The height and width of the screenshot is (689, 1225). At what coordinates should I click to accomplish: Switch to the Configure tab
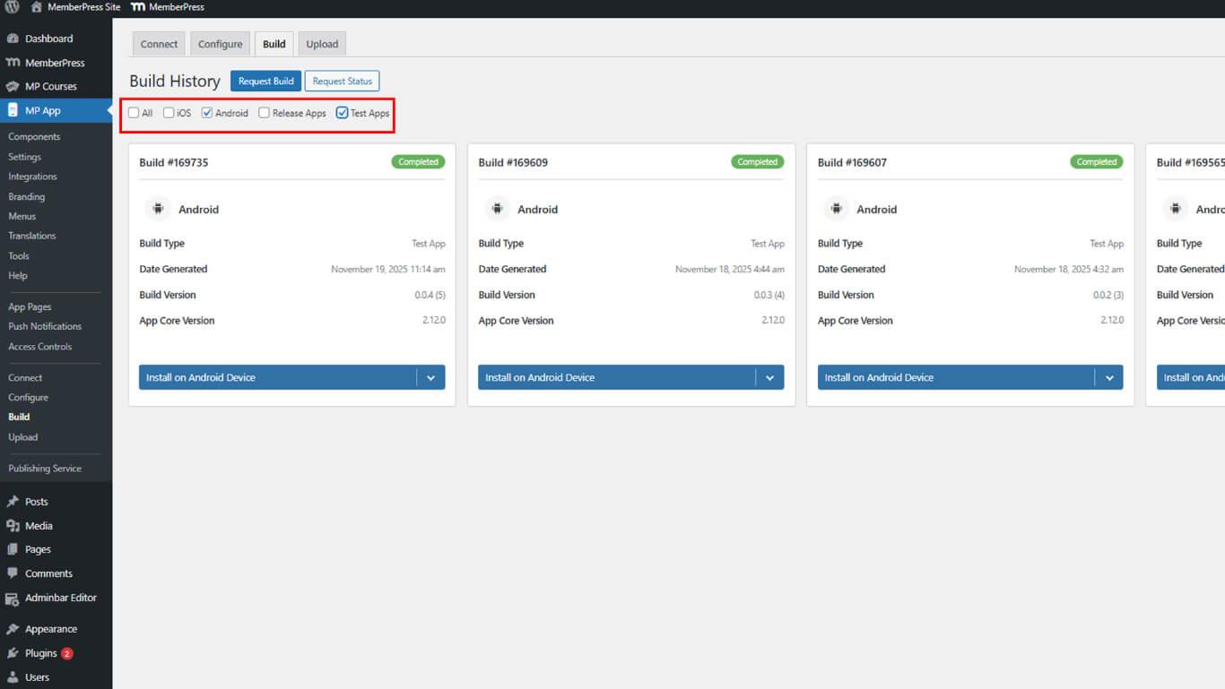click(220, 44)
